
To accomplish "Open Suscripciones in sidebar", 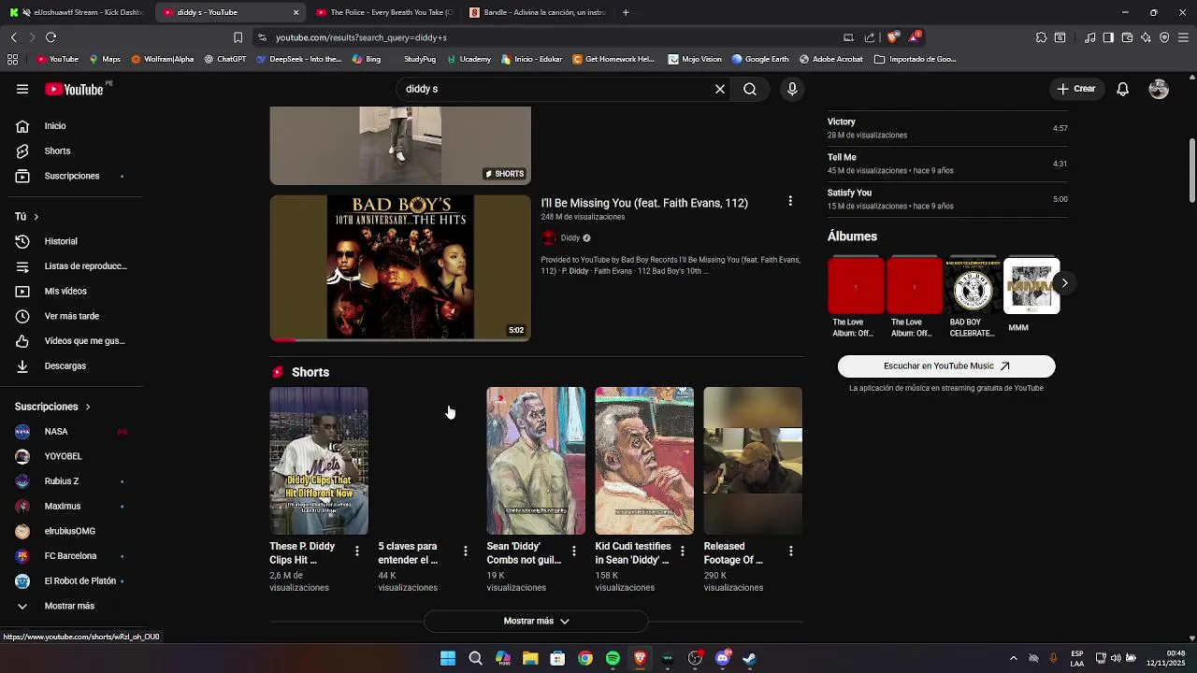I will (71, 176).
